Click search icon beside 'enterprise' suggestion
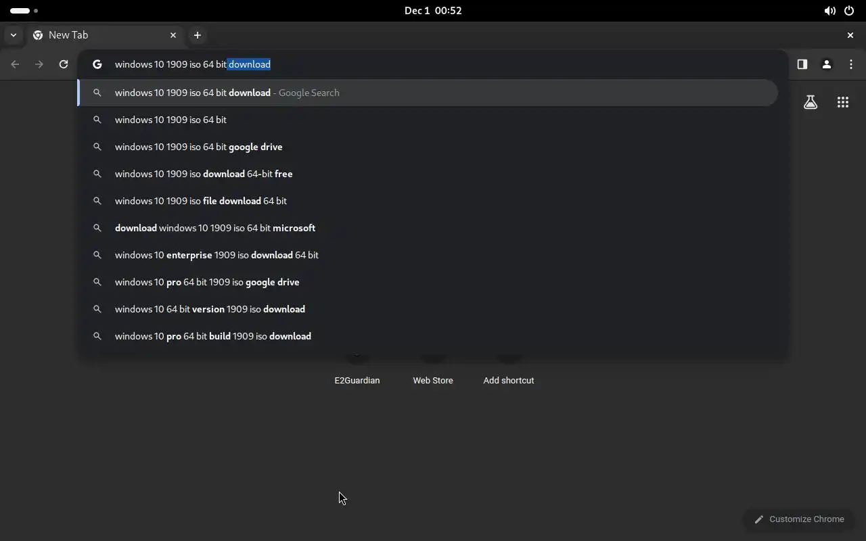Screen dimensions: 866x541 (x=97, y=255)
